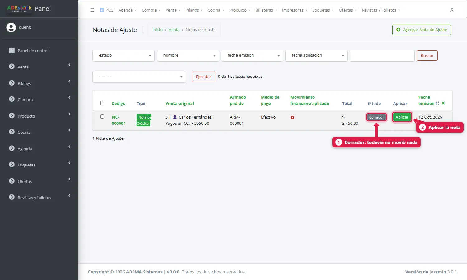This screenshot has height=280, width=467.
Task: Open the fecha aplicacion filter dropdown
Action: 317,55
